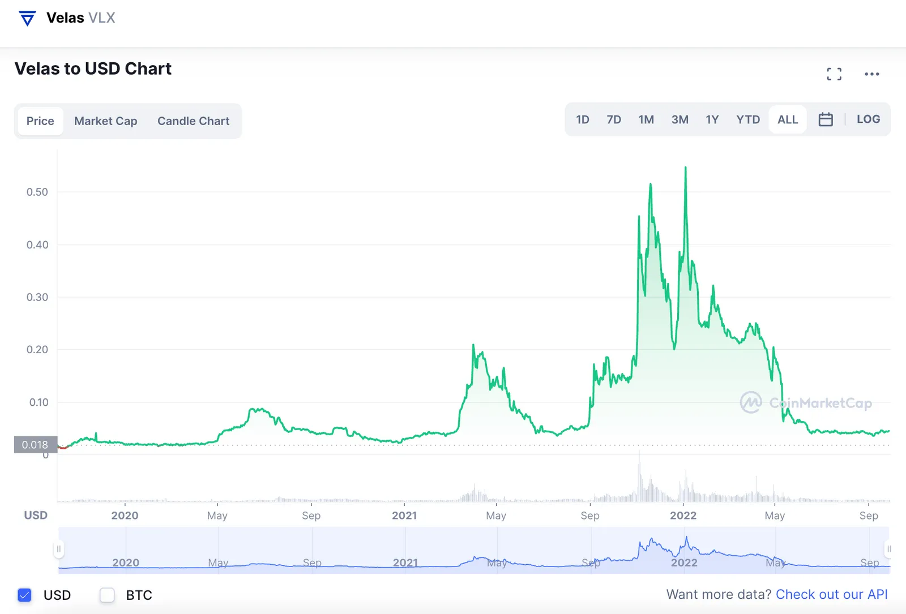This screenshot has height=614, width=906.
Task: Open the three-dot more options menu
Action: click(872, 74)
